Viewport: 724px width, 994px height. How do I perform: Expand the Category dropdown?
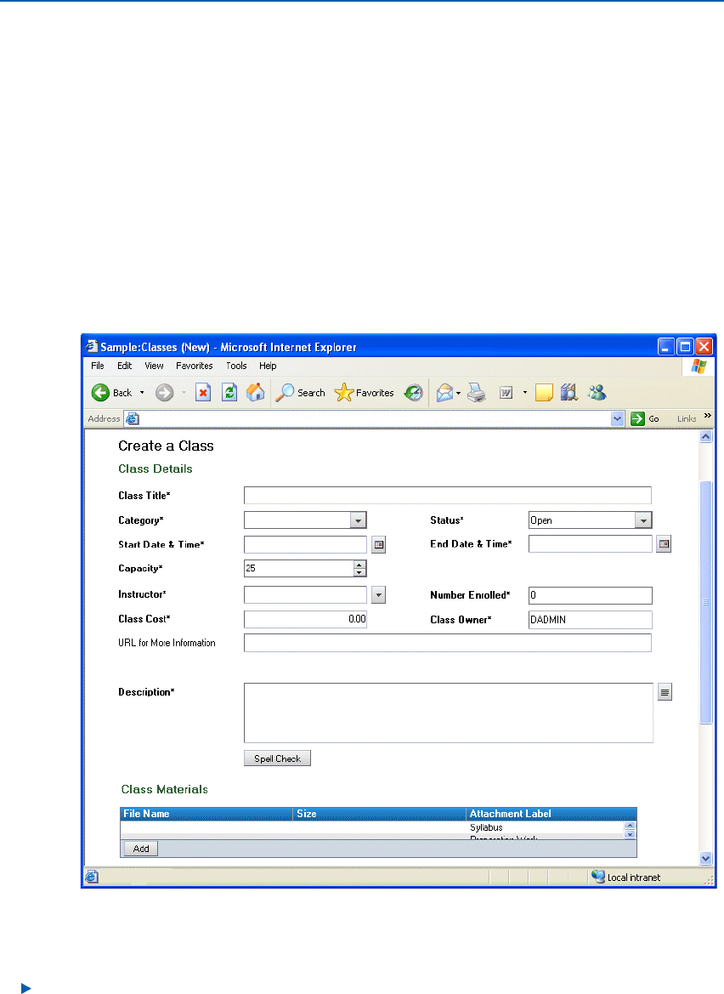pyautogui.click(x=358, y=520)
